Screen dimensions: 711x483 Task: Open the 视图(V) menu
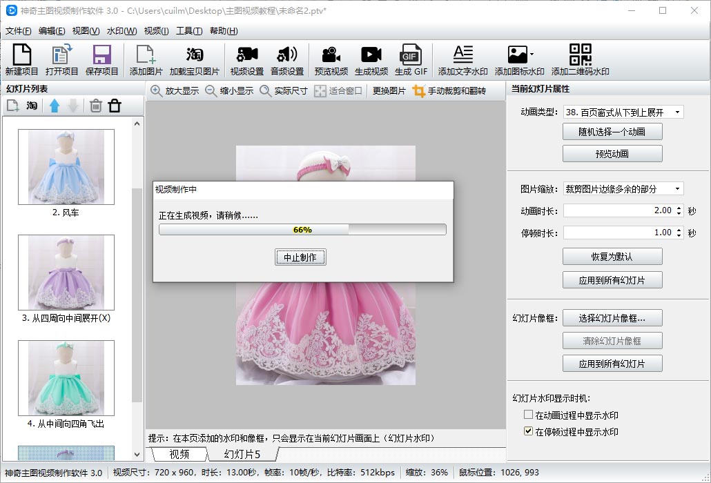[x=86, y=31]
